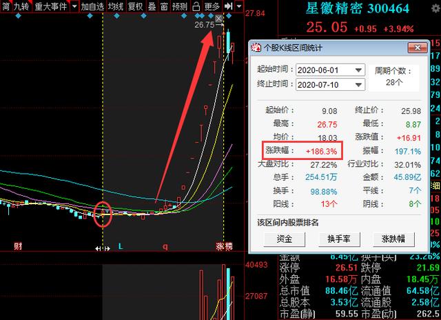
Task: Click the 大盘对比 value 27.22%
Action: (x=323, y=165)
